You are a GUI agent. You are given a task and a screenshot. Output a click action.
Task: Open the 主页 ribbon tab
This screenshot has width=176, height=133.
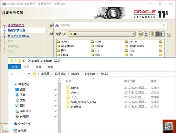pos(26,67)
